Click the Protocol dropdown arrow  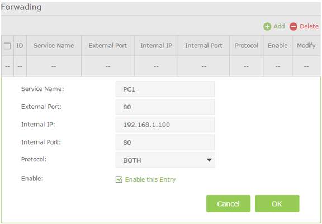(209, 160)
